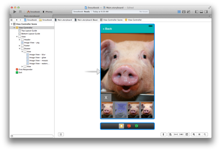Click the Stop button in toolbar
Viewport: 221px width, 151px height.
tap(20, 12)
